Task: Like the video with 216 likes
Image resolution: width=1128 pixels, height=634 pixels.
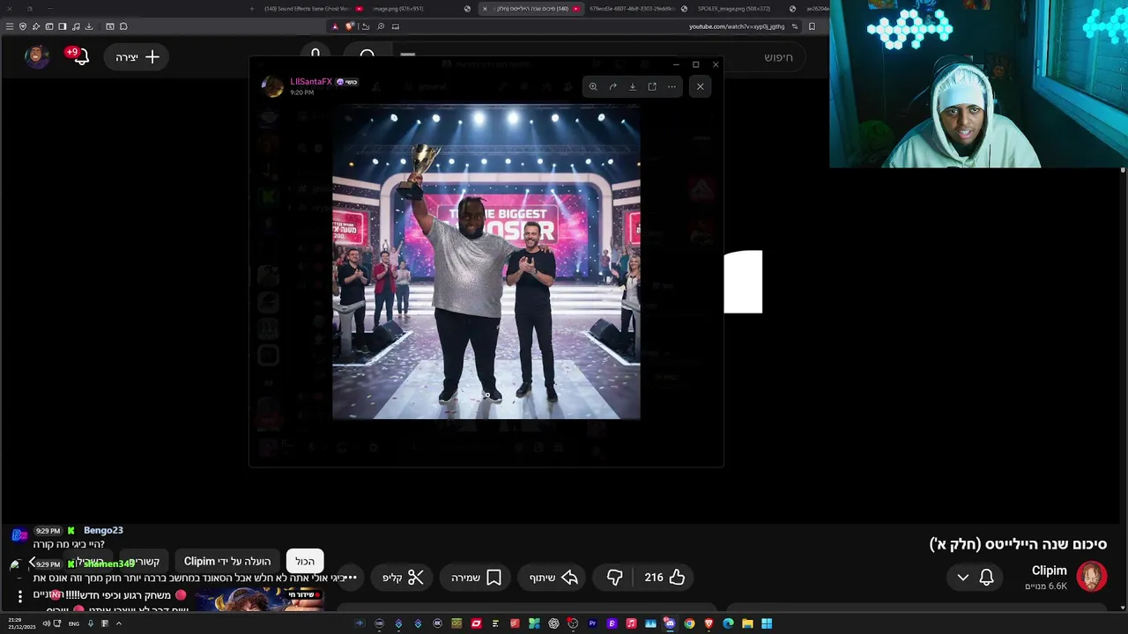Action: [x=665, y=578]
